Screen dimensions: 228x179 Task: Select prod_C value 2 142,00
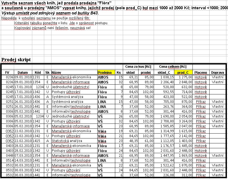click(x=183, y=136)
